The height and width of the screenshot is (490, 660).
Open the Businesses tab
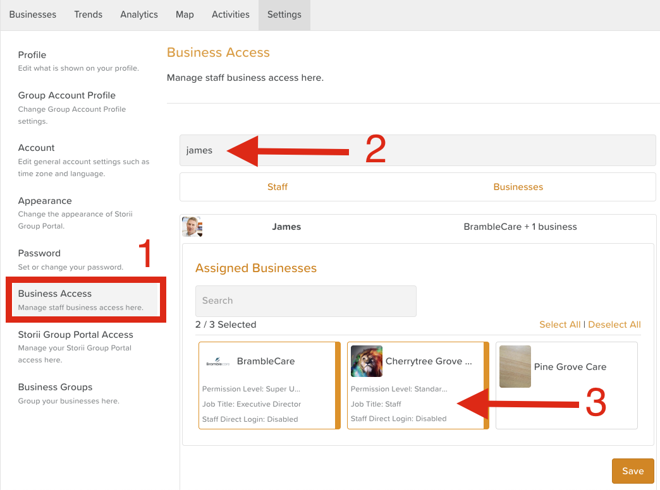tap(33, 15)
